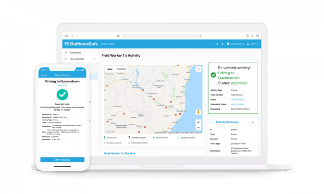
Task: Click the Manual check-in legend item
Action: 160,138
